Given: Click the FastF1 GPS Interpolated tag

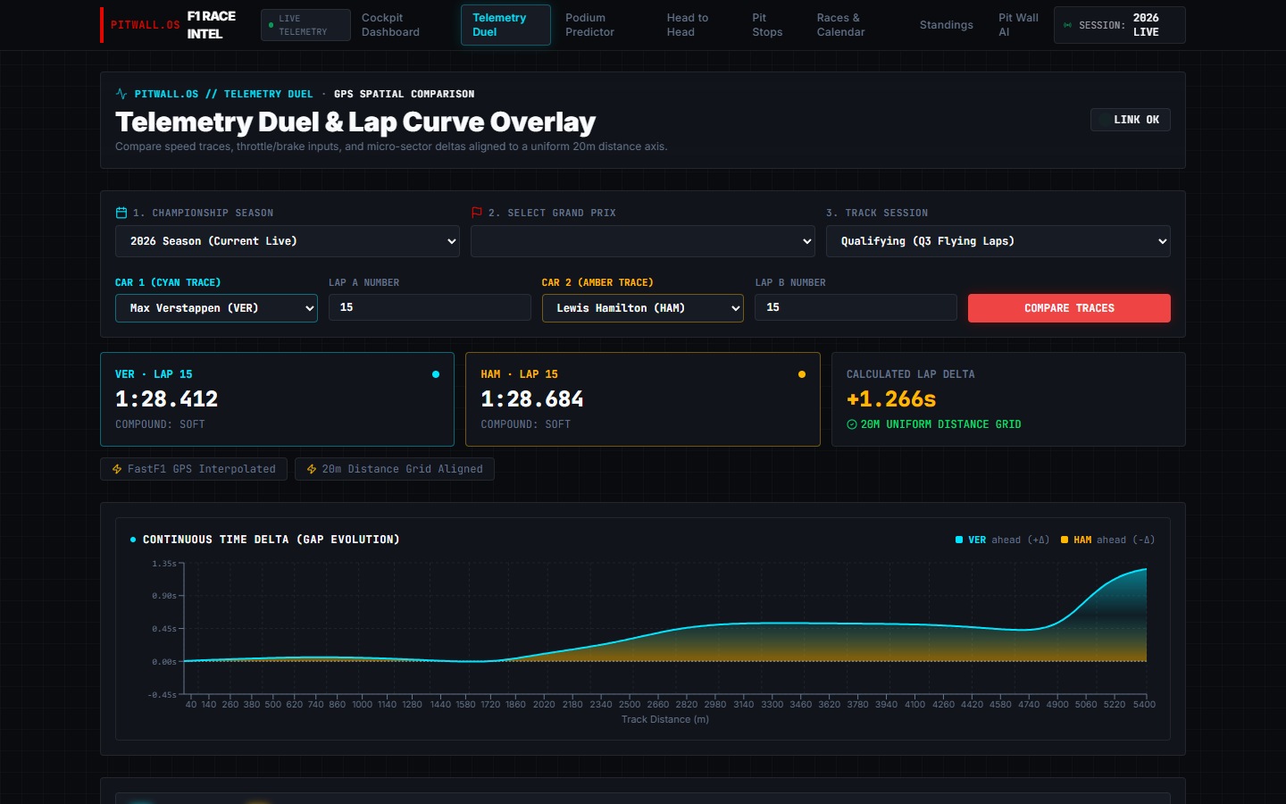Looking at the screenshot, I should pos(194,469).
